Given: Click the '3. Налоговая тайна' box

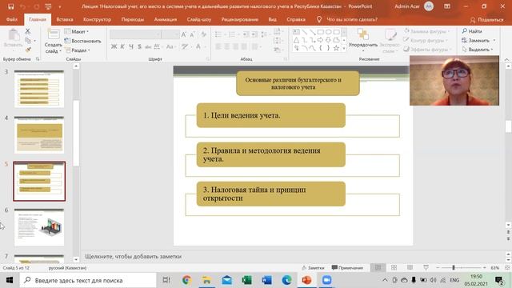Looking at the screenshot, I should click(270, 194).
